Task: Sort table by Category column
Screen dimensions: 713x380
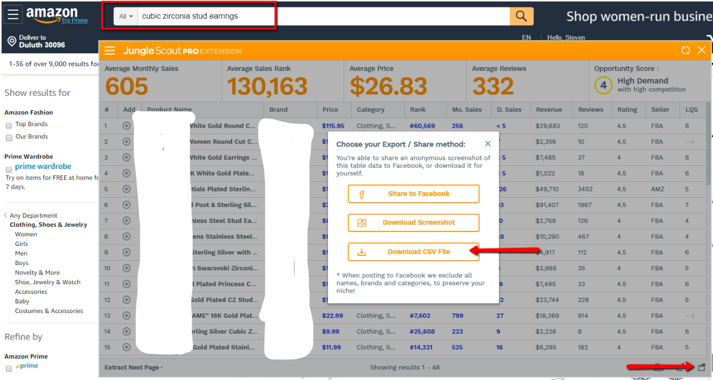Action: coord(370,110)
